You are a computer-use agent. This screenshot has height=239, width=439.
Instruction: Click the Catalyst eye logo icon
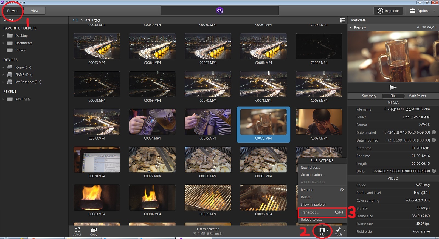(x=219, y=11)
